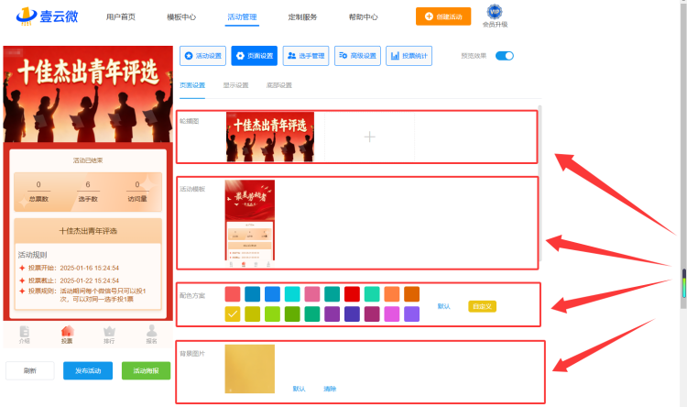Switch to the 底部设置 tab
The height and width of the screenshot is (407, 687).
point(279,85)
